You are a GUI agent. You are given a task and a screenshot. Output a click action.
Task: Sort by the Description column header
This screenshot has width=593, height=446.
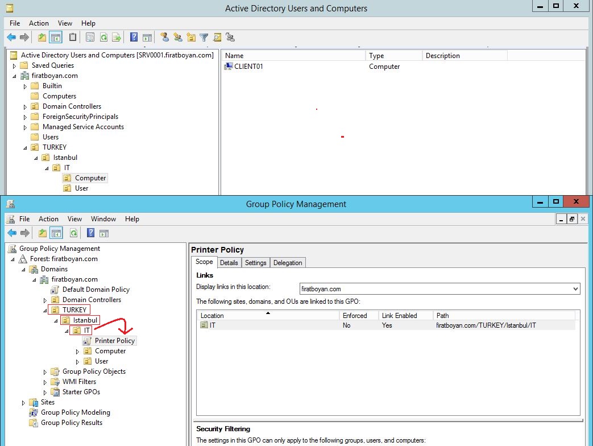465,56
